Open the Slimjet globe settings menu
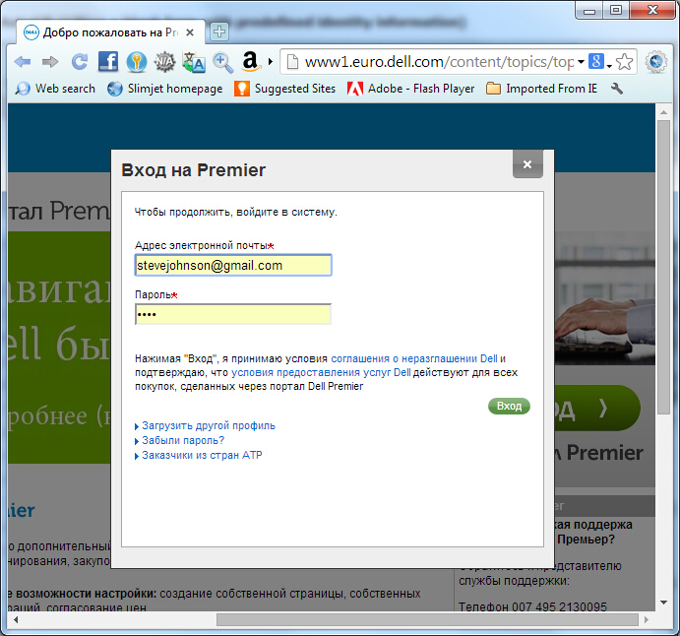680x636 pixels. 656,62
